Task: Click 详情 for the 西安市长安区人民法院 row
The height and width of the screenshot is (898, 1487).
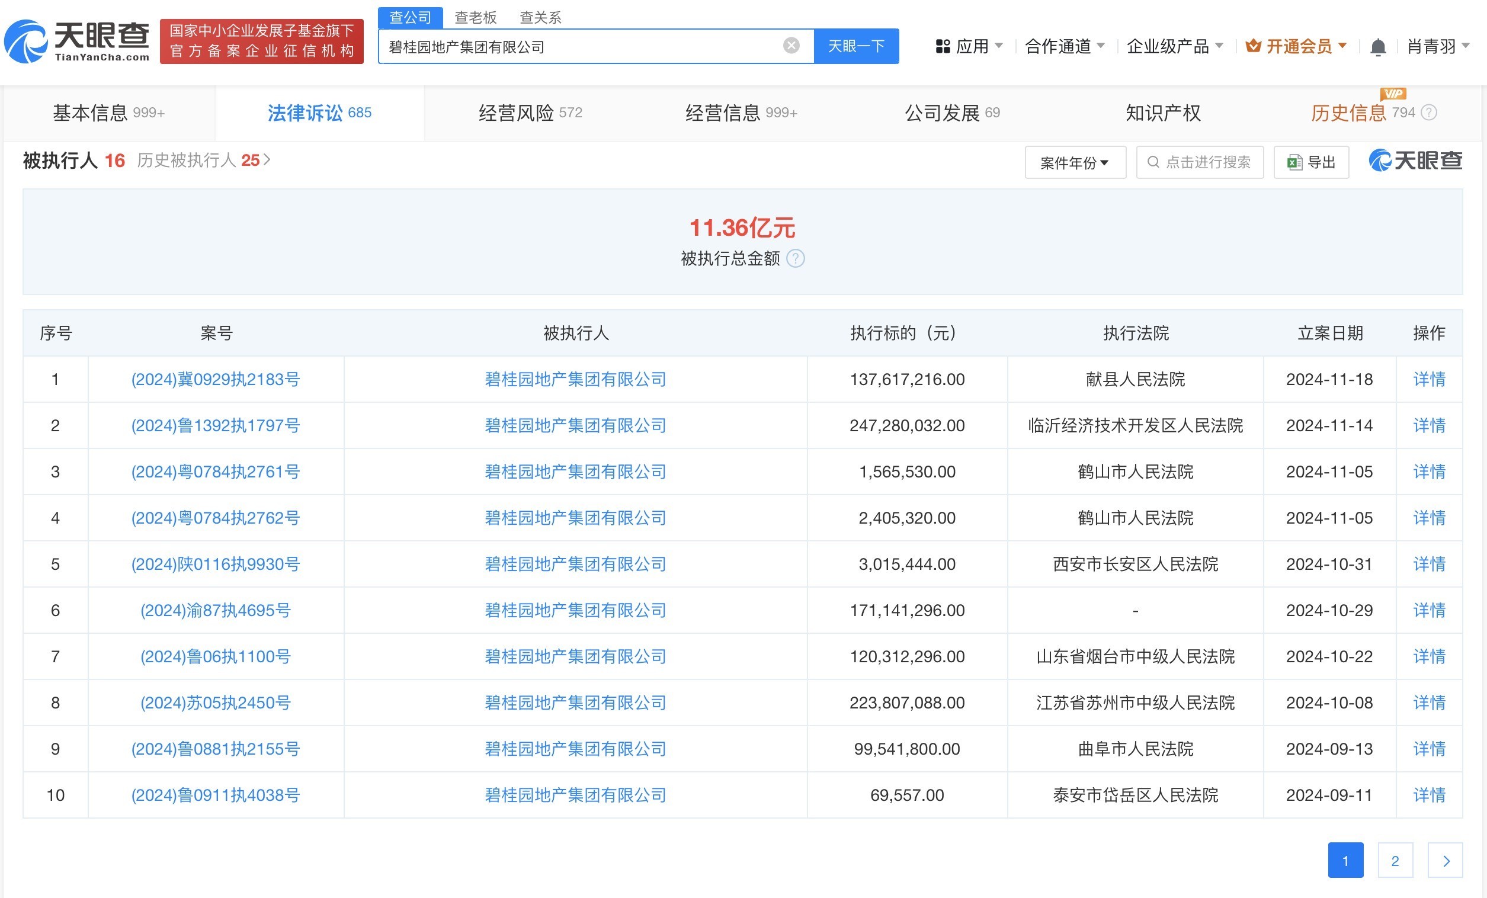Action: click(1429, 564)
